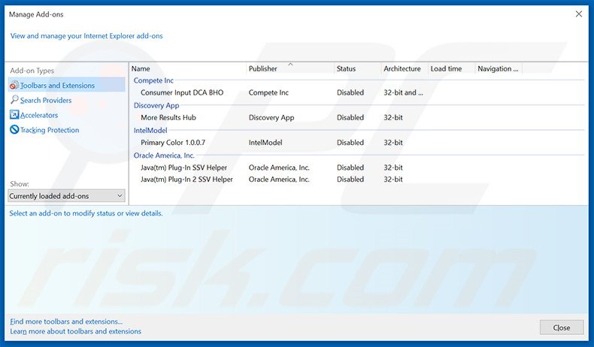This screenshot has width=594, height=347.
Task: Select the Tracking Protection add-on type
Action: [50, 131]
